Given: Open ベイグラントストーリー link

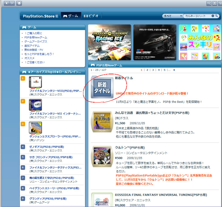Looking at the screenshot, I should click(x=54, y=188).
